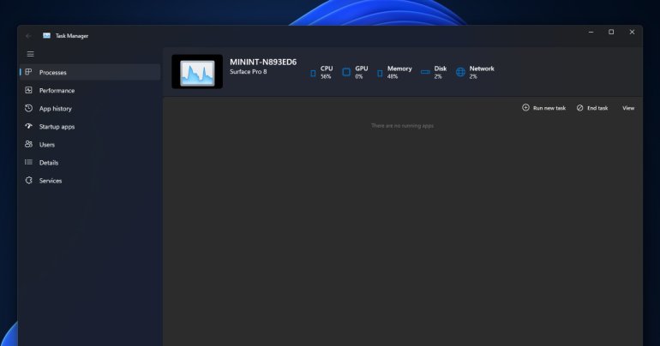Click the App history clock icon
Image resolution: width=660 pixels, height=346 pixels.
[29, 109]
